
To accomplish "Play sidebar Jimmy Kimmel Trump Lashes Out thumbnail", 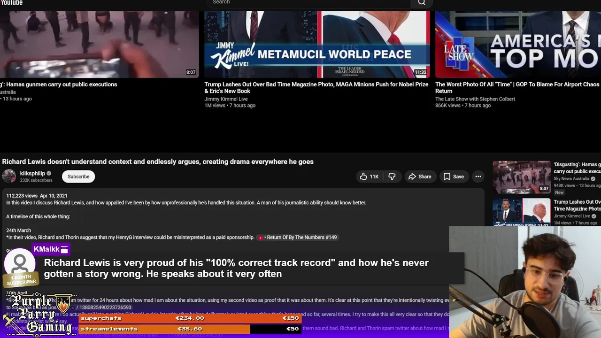I will [522, 213].
